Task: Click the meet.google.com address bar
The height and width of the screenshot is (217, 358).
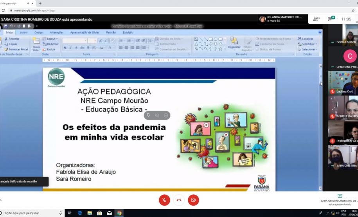Action: point(34,11)
